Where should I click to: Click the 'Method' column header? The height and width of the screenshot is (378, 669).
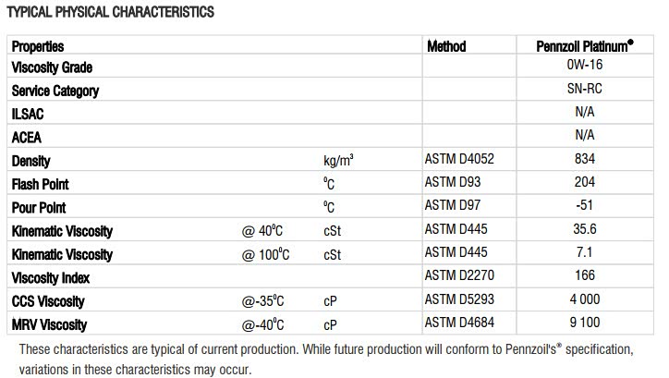446,45
